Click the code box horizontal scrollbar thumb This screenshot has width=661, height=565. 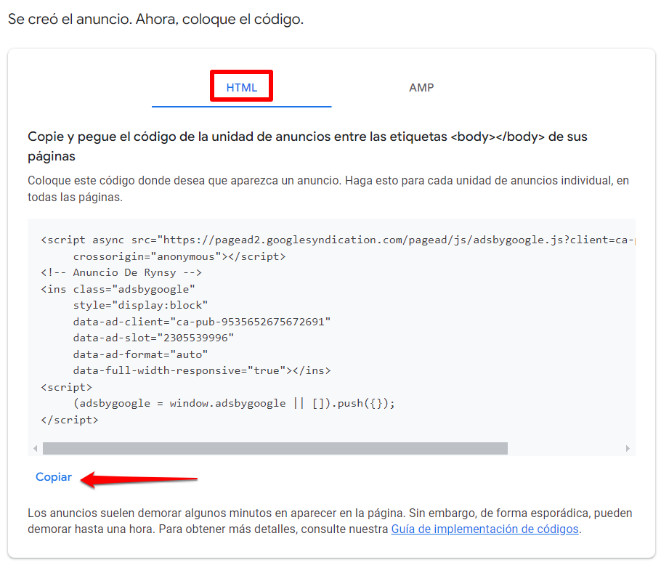[x=275, y=448]
